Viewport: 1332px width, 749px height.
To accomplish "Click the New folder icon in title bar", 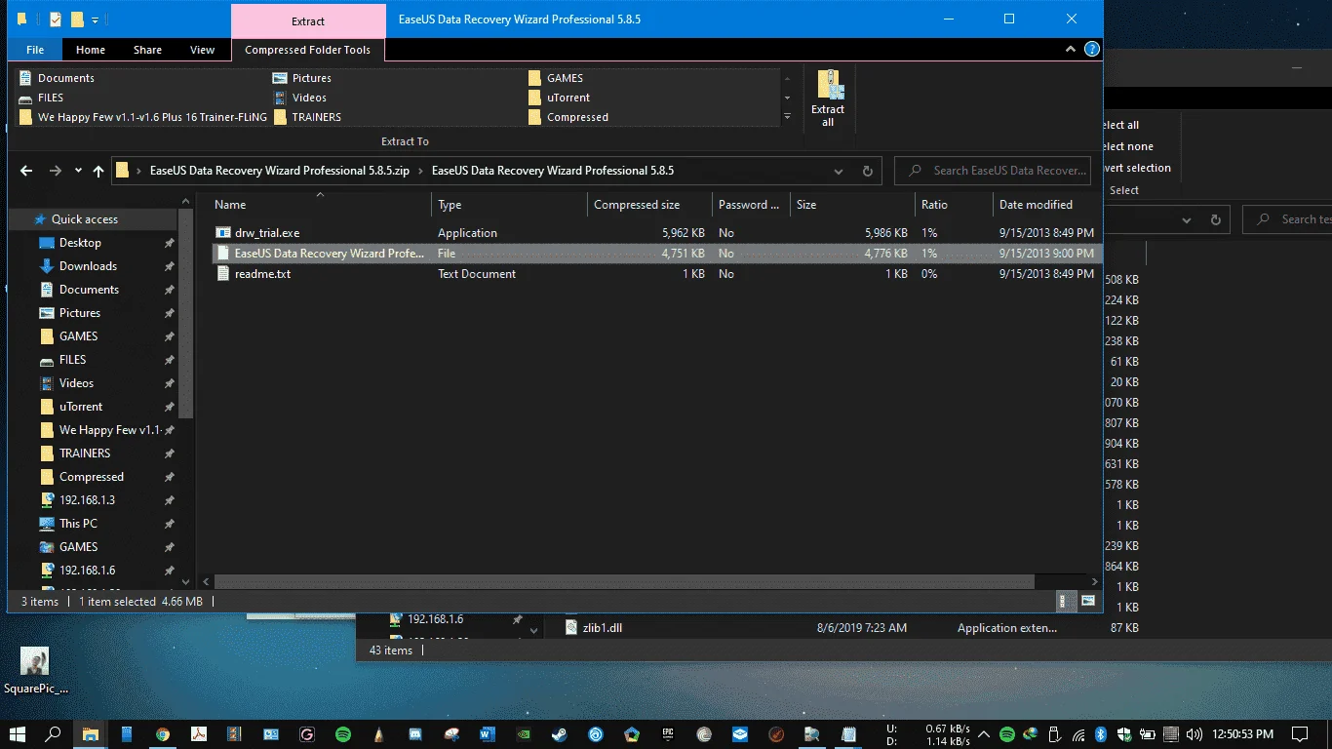I will 77,20.
